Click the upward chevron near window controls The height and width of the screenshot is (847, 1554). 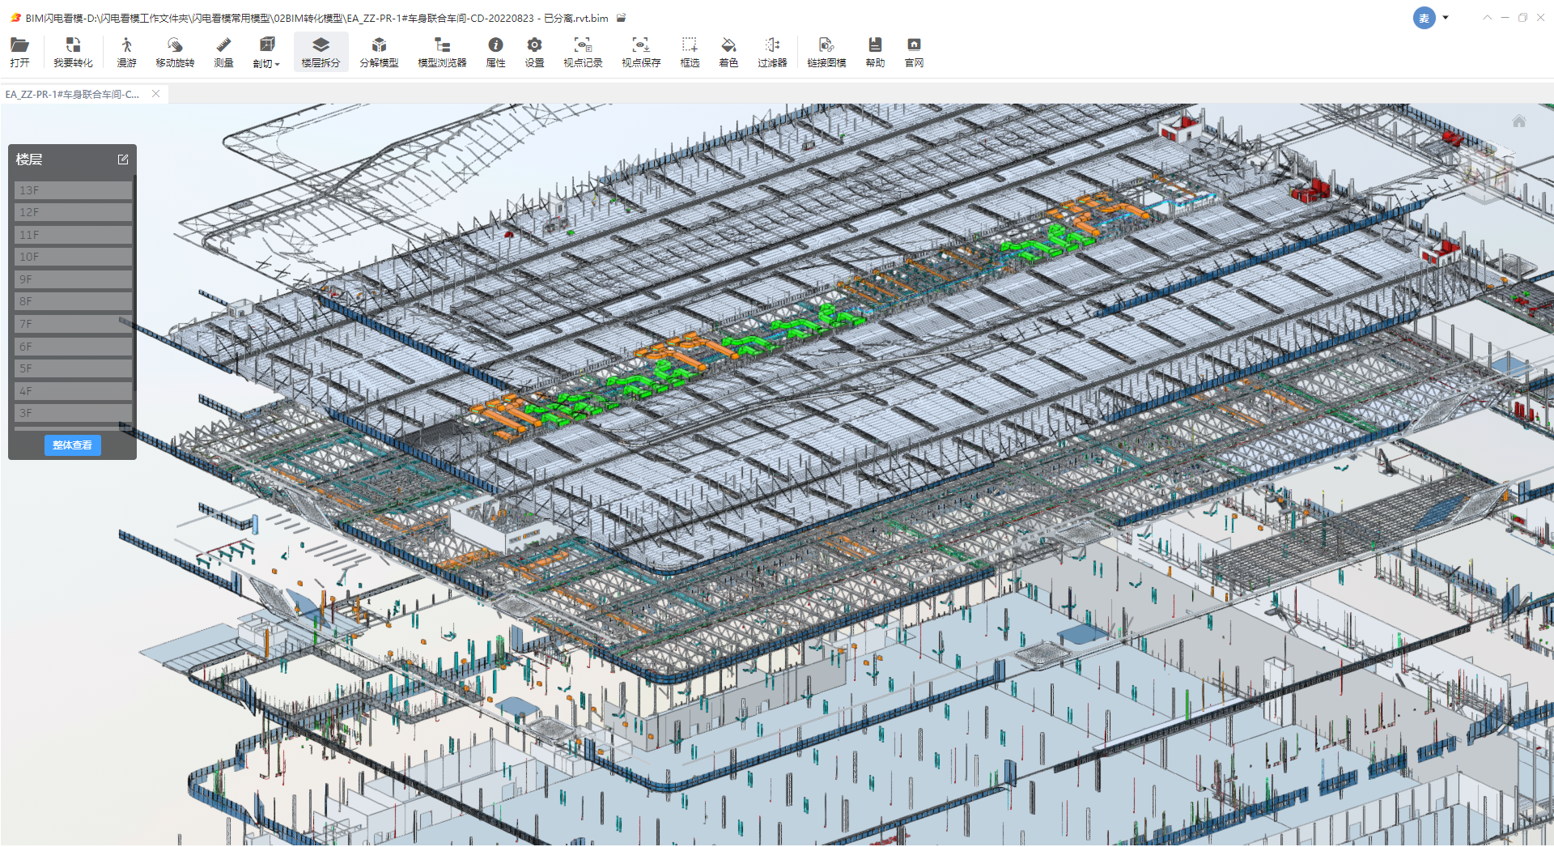pos(1487,18)
